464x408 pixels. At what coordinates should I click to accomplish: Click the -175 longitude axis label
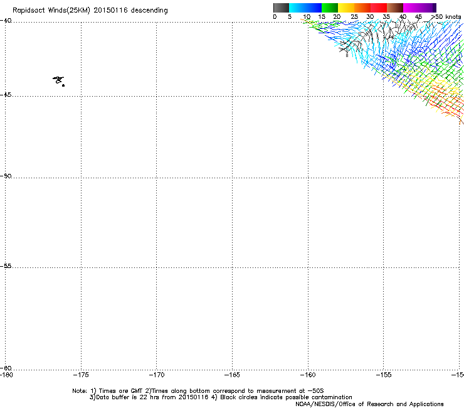coord(81,375)
